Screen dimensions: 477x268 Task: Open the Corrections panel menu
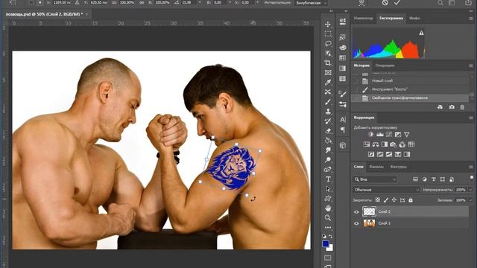point(470,118)
